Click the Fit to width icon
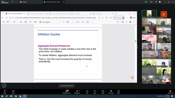 click(68, 22)
